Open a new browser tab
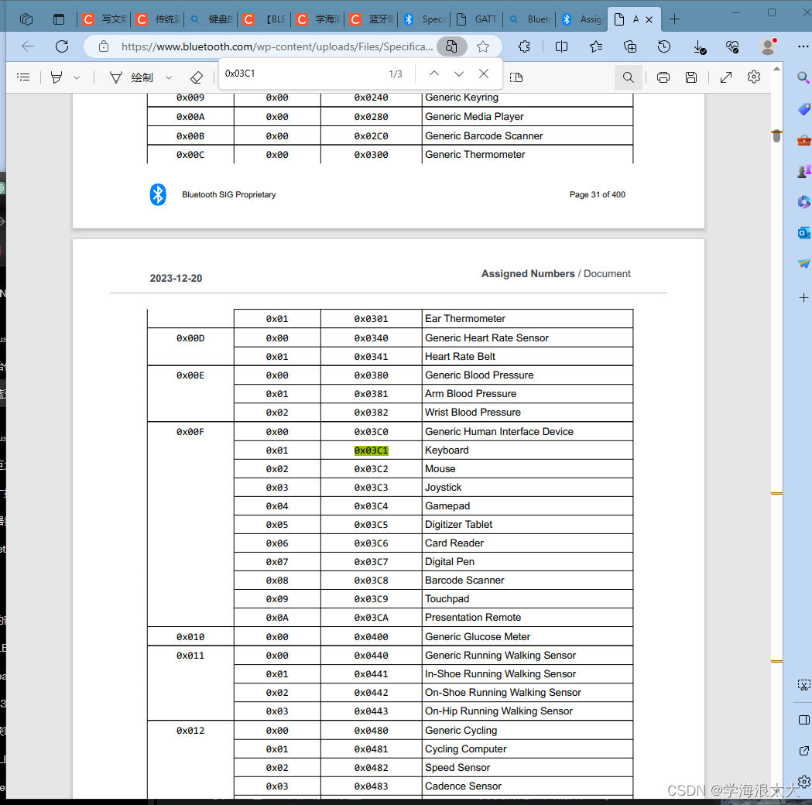This screenshot has height=805, width=812. 674,19
